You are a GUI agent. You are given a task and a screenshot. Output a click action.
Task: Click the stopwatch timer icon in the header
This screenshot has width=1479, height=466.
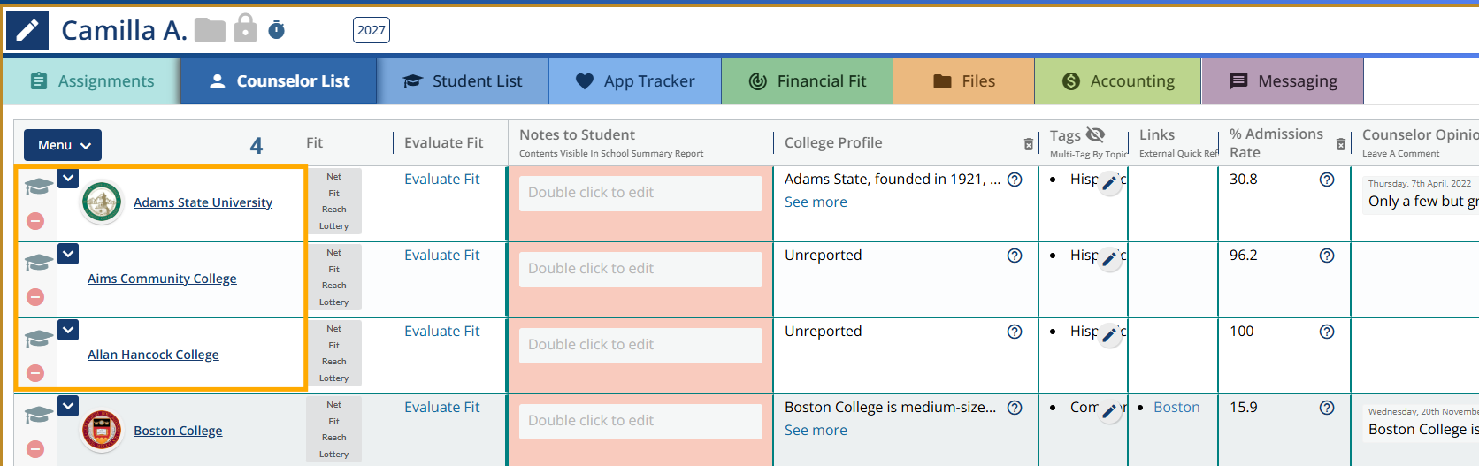click(x=277, y=30)
